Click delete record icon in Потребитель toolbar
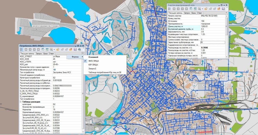This screenshot has width=258, height=135. coord(71,49)
